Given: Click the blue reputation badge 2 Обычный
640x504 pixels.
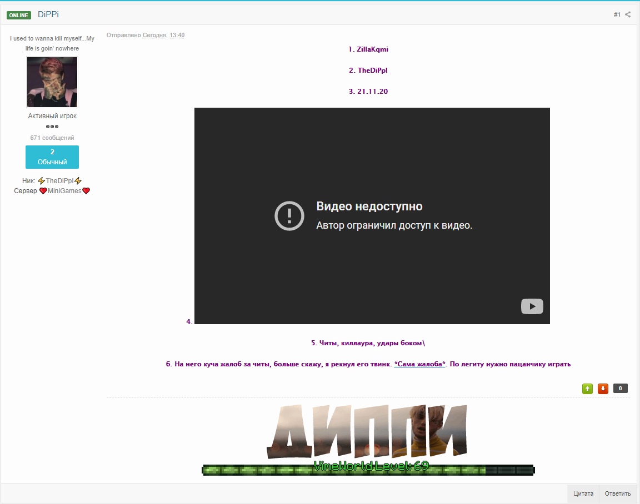Looking at the screenshot, I should 52,157.
